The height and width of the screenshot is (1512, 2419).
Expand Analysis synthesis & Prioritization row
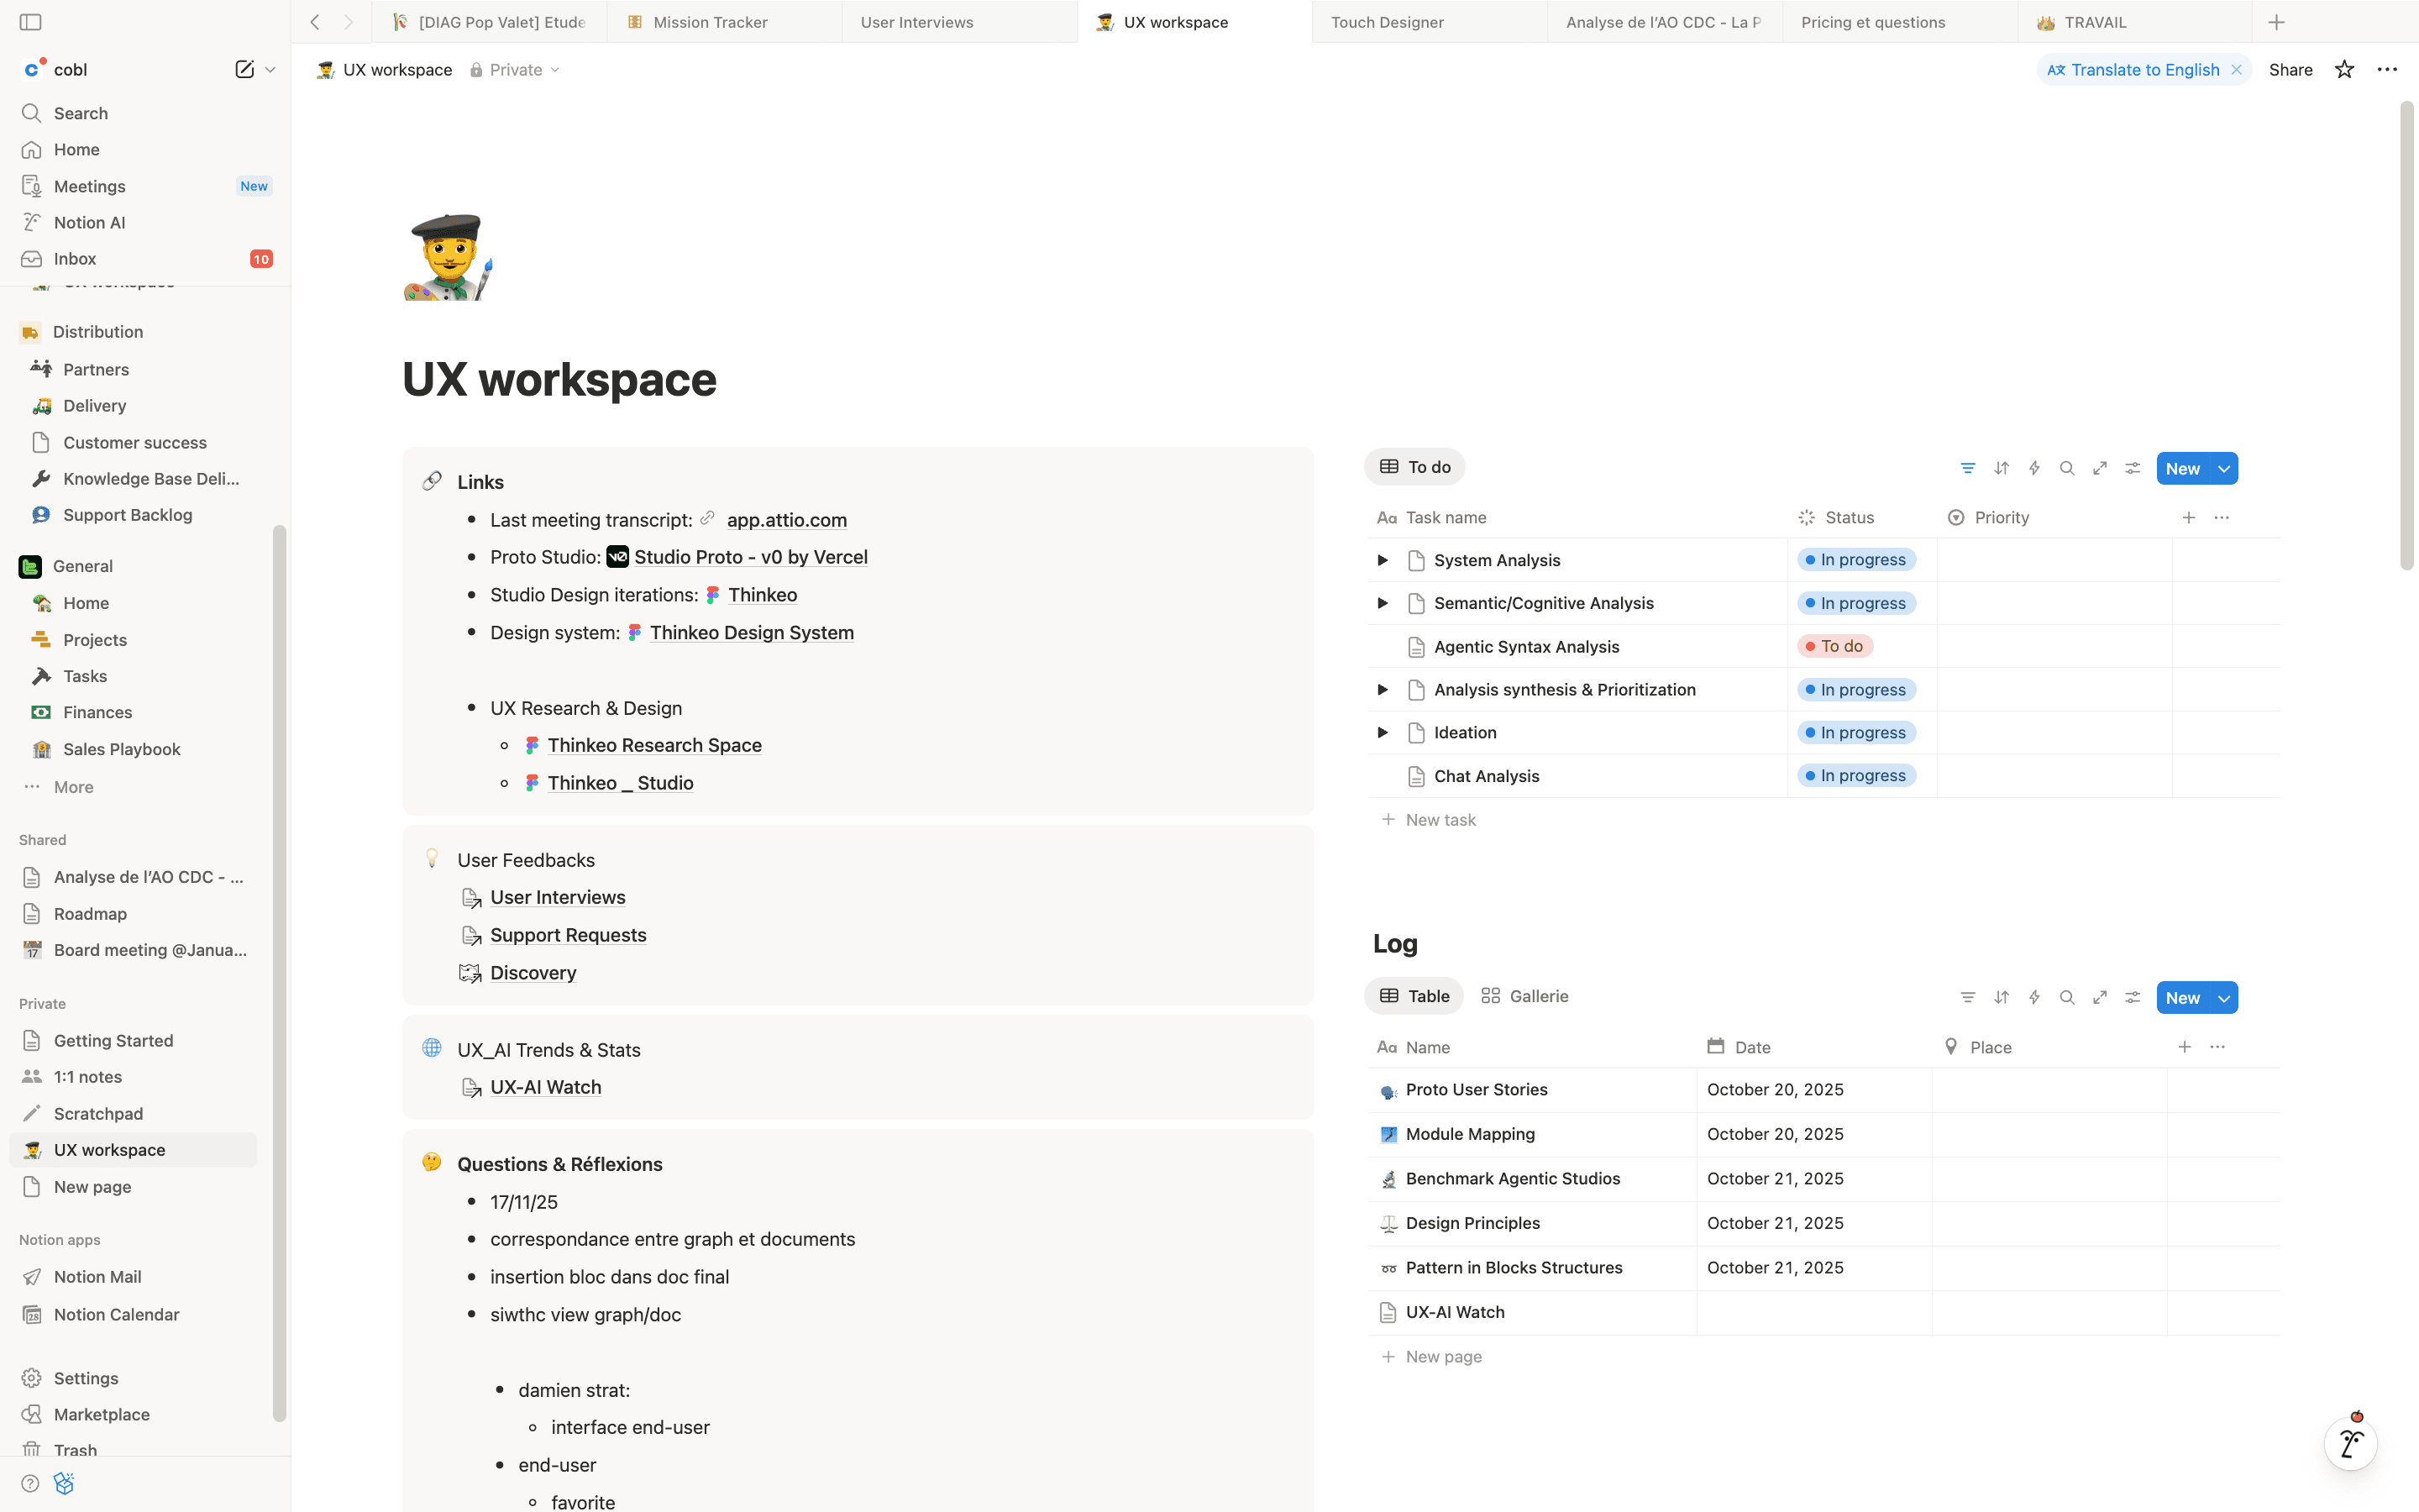click(x=1383, y=689)
